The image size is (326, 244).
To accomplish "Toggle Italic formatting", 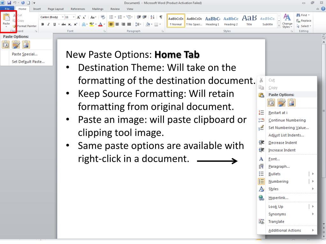I will 48,24.
